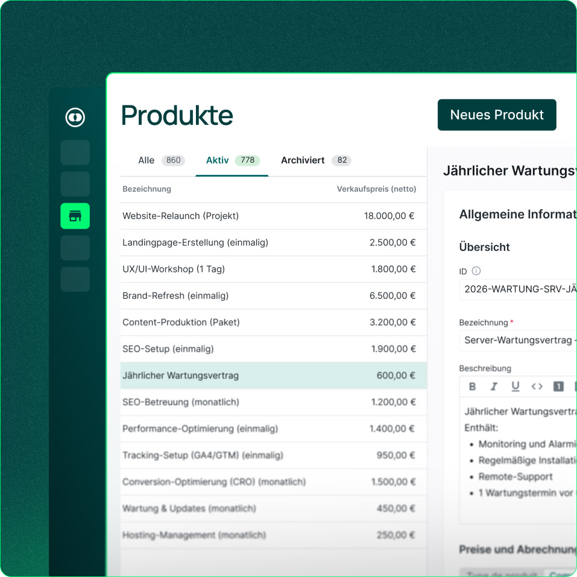Click into the Beschreibung text area
The image size is (577, 577).
[518, 460]
